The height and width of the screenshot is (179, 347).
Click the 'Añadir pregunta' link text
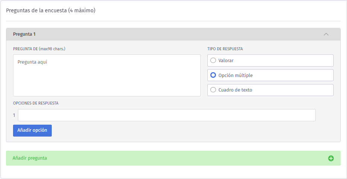pos(30,158)
